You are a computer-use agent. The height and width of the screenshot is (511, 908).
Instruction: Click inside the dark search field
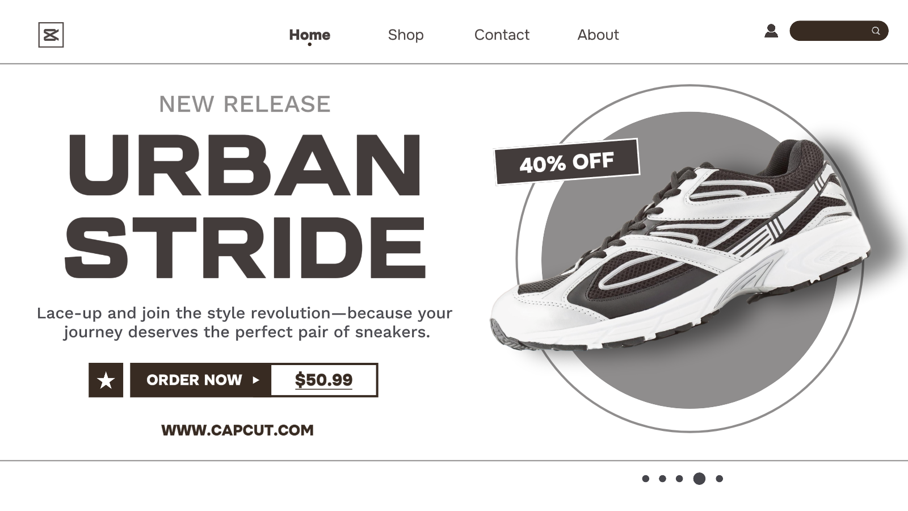[x=829, y=31]
